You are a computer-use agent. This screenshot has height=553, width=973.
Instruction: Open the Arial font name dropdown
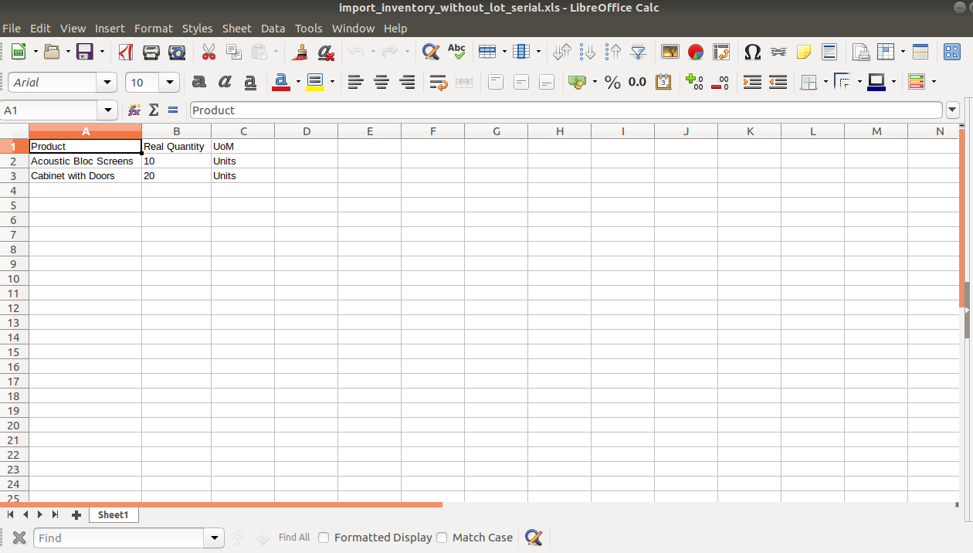[x=107, y=83]
